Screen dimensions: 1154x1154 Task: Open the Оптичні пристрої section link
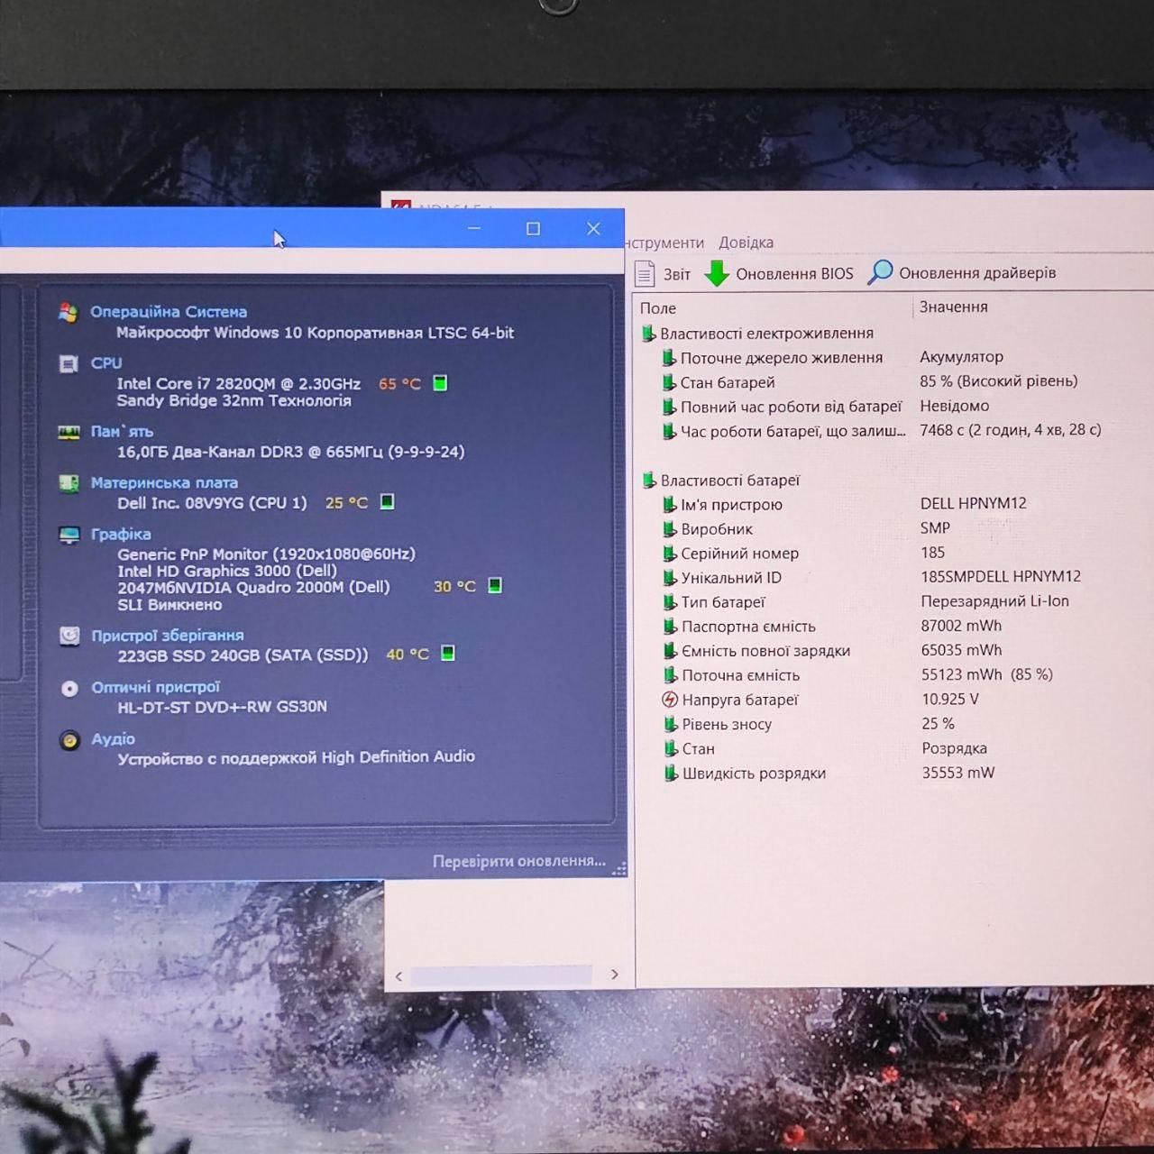[x=156, y=687]
